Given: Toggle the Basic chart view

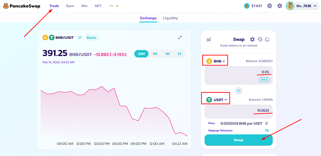Looking at the screenshot, I should pyautogui.click(x=91, y=38).
